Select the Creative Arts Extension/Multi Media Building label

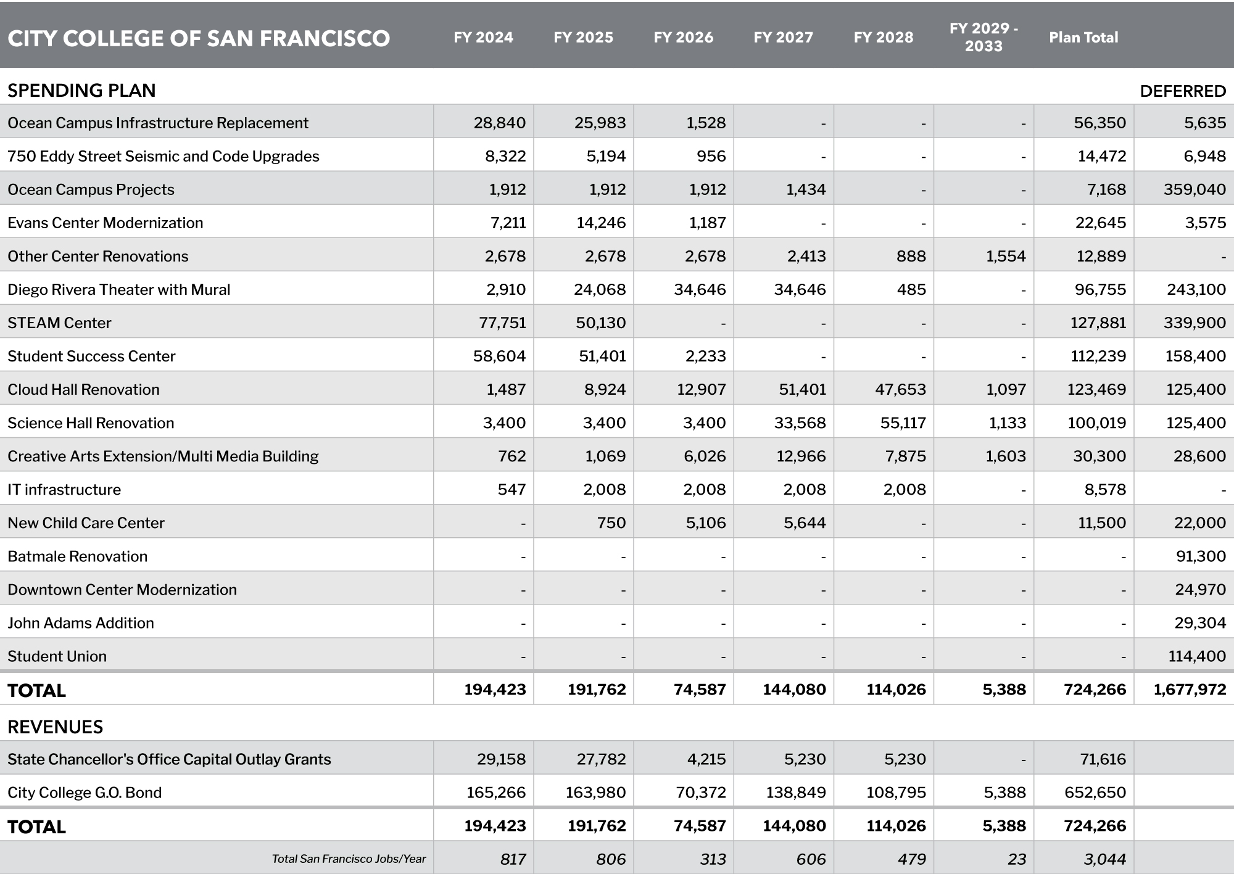click(163, 456)
